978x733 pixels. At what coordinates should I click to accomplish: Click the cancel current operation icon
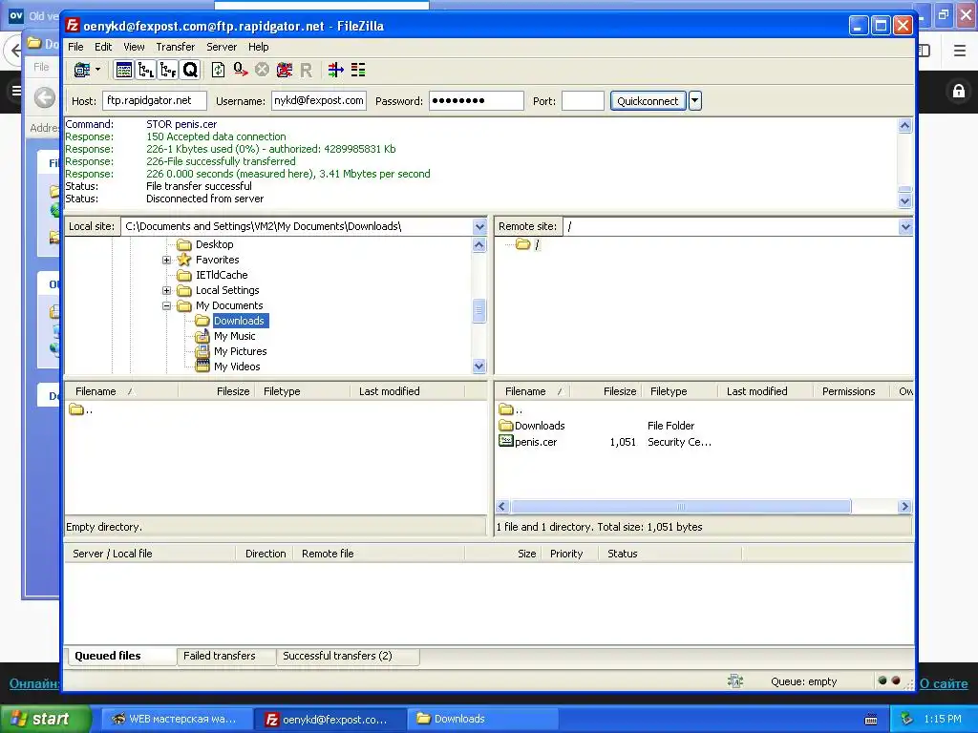click(x=262, y=70)
